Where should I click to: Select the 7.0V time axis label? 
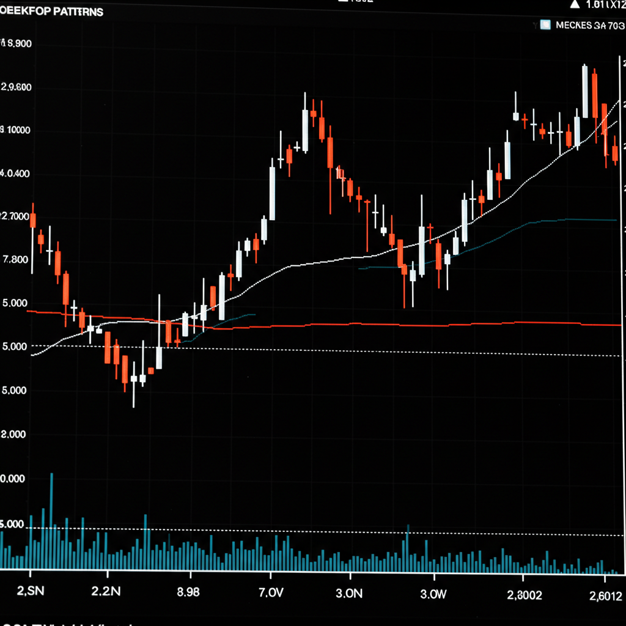click(271, 592)
